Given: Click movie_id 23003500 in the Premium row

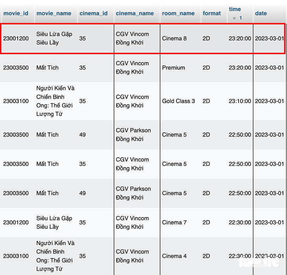Looking at the screenshot, I should [x=16, y=68].
